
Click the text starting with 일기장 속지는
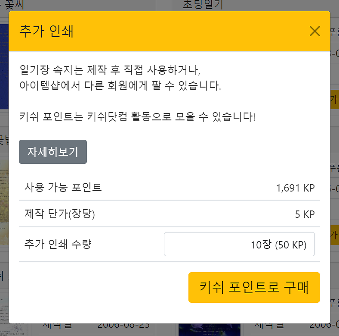pyautogui.click(x=110, y=69)
